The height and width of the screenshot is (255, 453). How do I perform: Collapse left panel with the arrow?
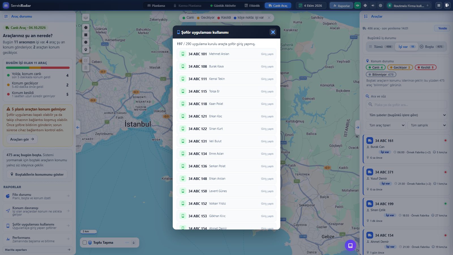coord(78,127)
